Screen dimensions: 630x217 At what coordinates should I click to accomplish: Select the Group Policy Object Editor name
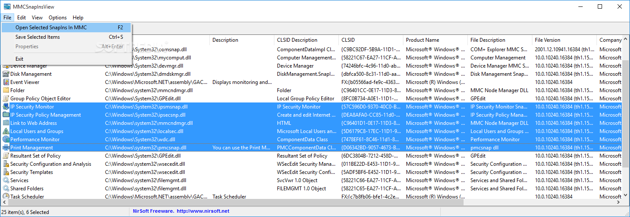(x=40, y=99)
